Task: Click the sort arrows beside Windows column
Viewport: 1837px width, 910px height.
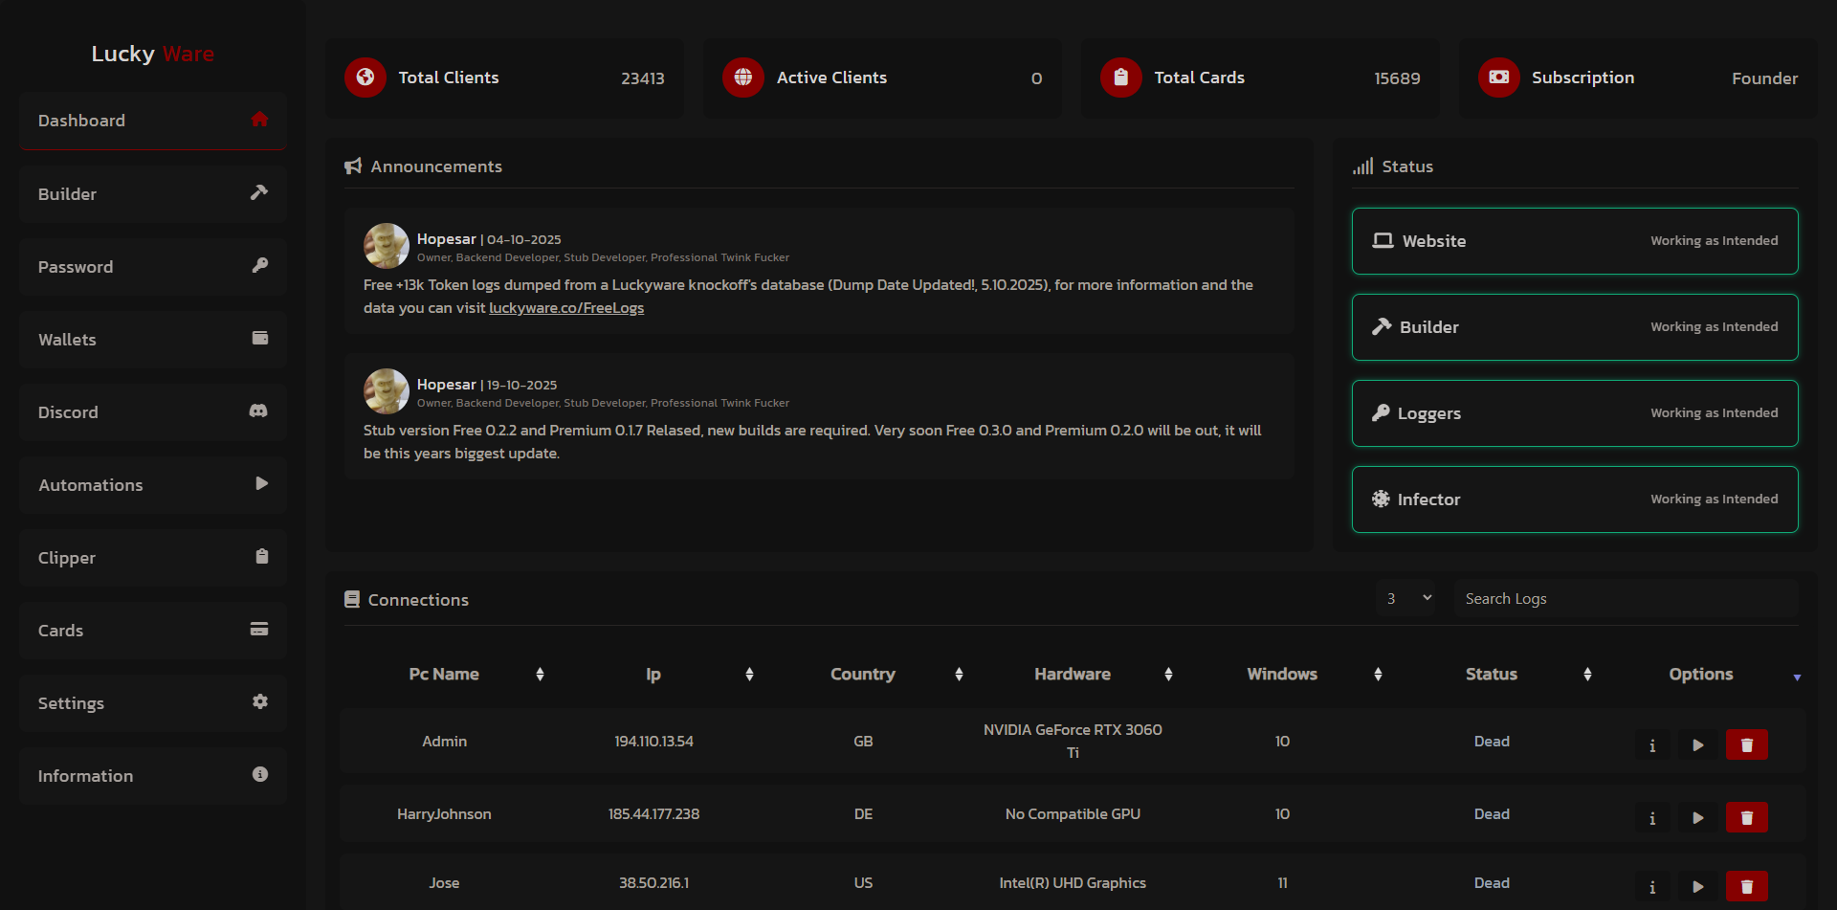Action: click(1378, 675)
